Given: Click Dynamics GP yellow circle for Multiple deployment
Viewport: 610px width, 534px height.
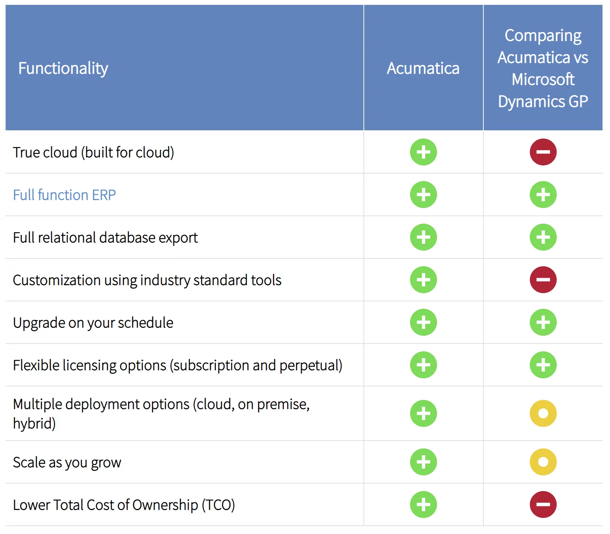Looking at the screenshot, I should tap(543, 413).
